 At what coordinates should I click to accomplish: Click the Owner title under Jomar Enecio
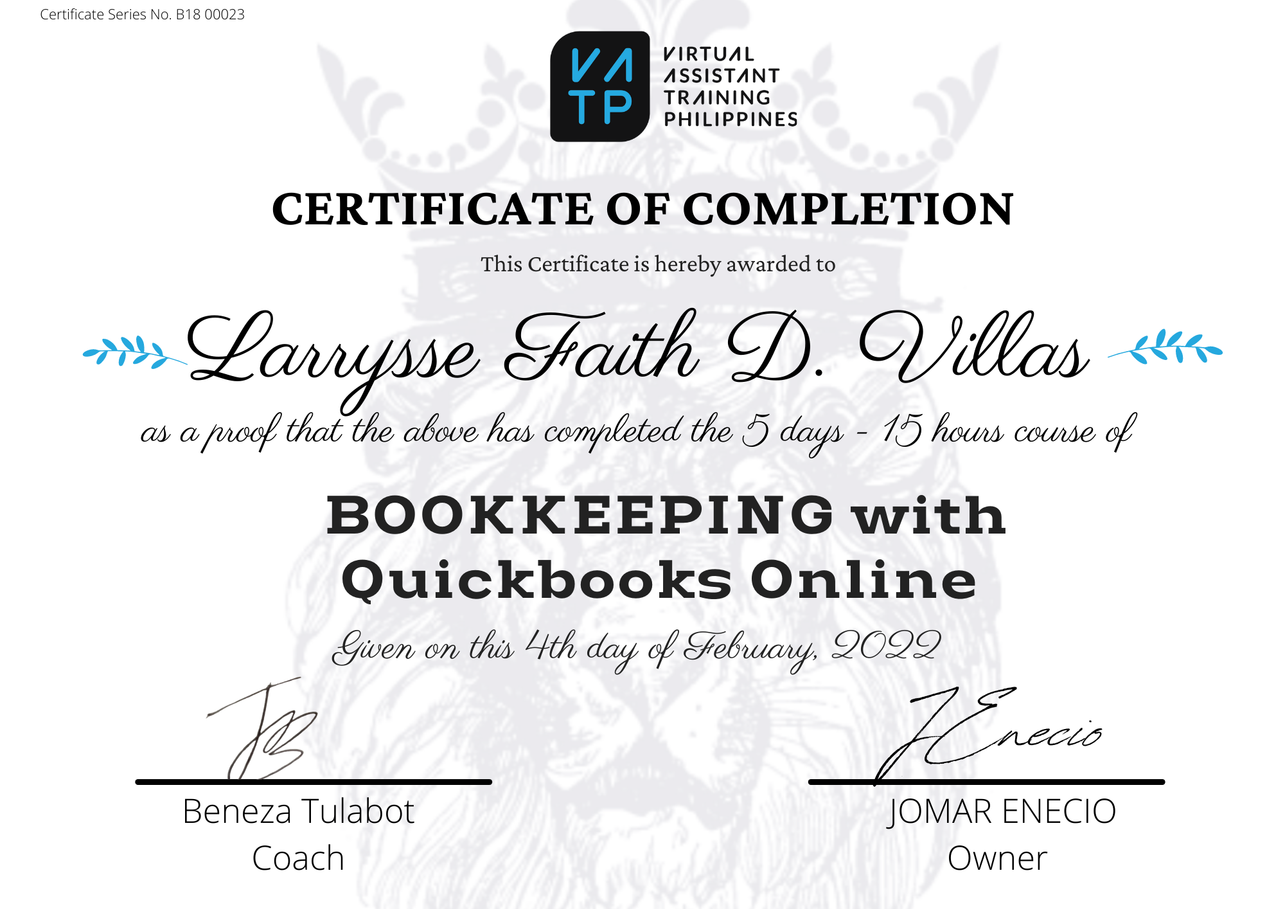click(x=997, y=856)
